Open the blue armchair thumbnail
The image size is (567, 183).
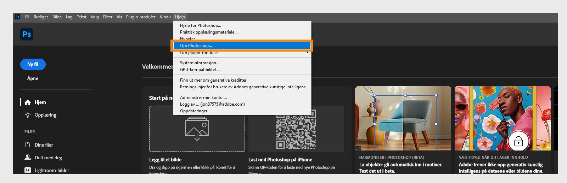403,118
